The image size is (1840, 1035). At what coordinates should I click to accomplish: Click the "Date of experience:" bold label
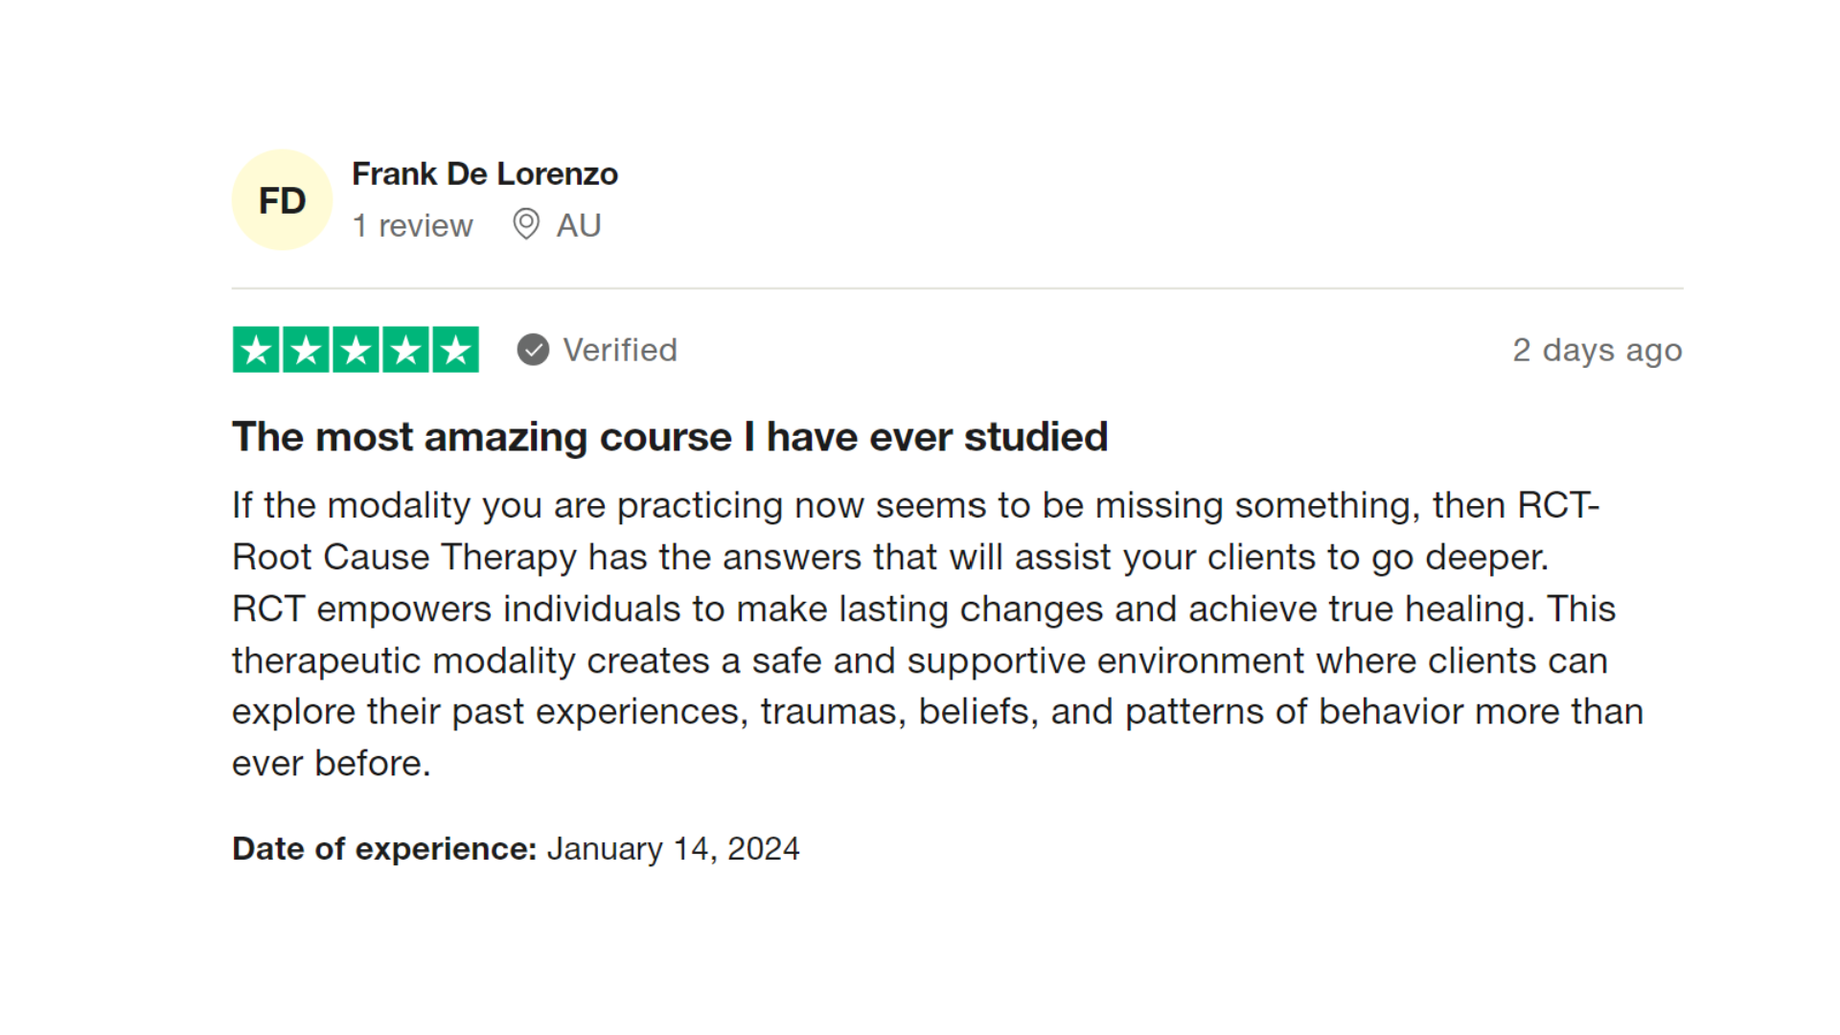click(x=384, y=849)
